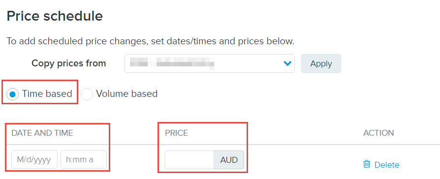
Task: Click the Apply button
Action: tap(321, 63)
